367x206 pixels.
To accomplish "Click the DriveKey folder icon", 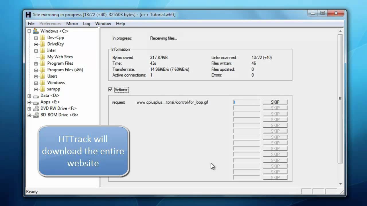I will 42,44.
